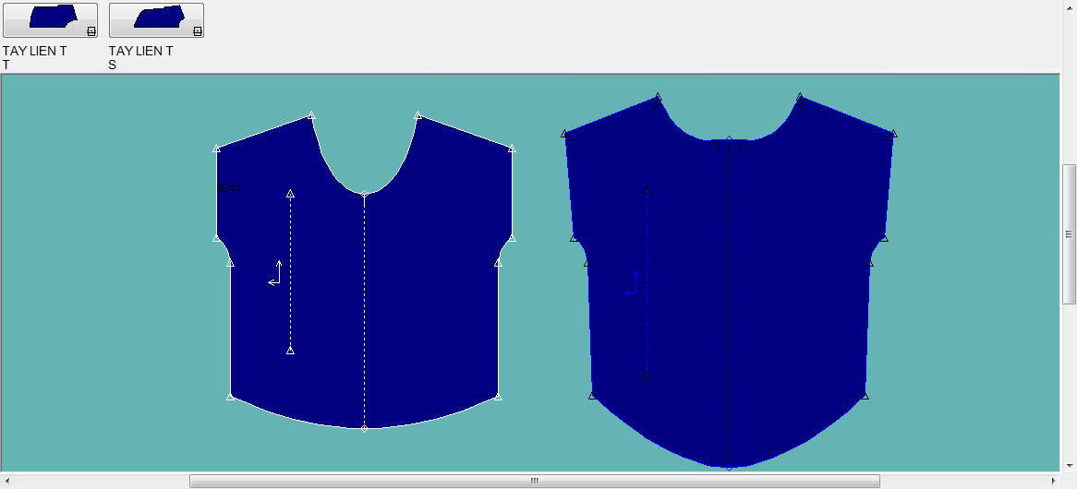This screenshot has width=1077, height=489.
Task: Click the vertical scrollbar thumb
Action: click(1069, 234)
